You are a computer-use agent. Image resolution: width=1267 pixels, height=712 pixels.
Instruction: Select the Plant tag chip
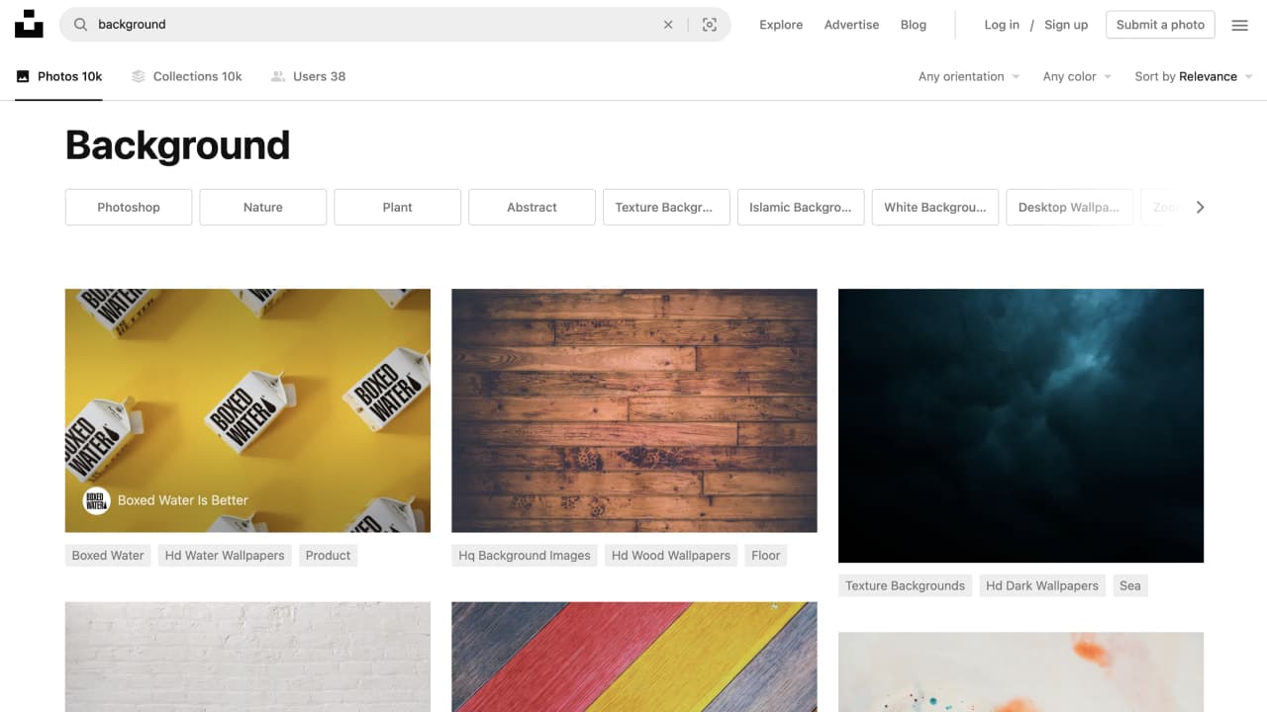point(398,207)
